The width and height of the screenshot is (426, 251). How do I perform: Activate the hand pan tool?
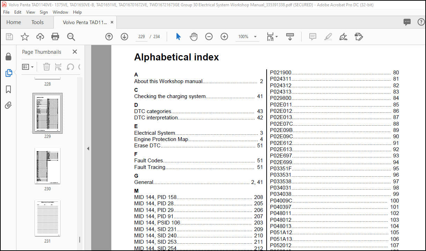coord(194,37)
